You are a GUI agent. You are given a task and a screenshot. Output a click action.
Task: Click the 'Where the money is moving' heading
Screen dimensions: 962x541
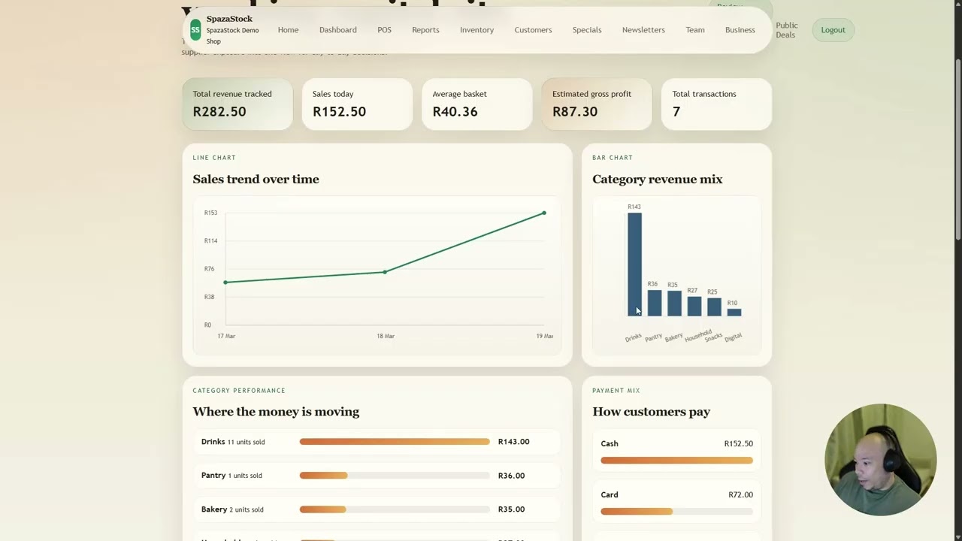pos(276,412)
